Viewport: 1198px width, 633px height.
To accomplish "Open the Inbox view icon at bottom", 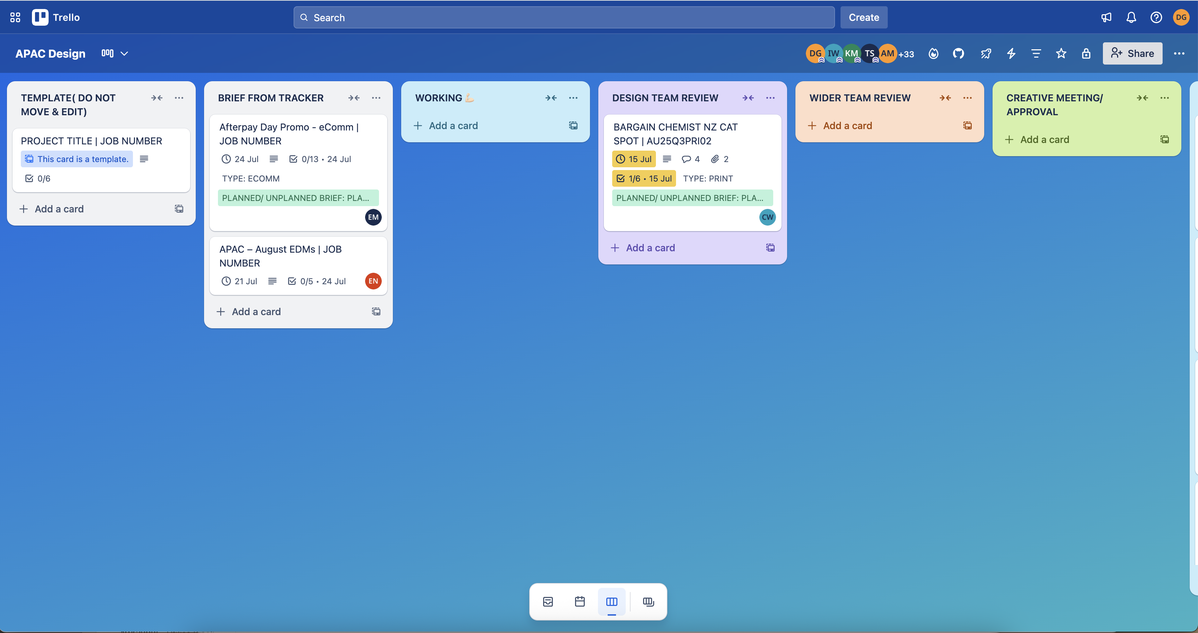I will pos(547,601).
